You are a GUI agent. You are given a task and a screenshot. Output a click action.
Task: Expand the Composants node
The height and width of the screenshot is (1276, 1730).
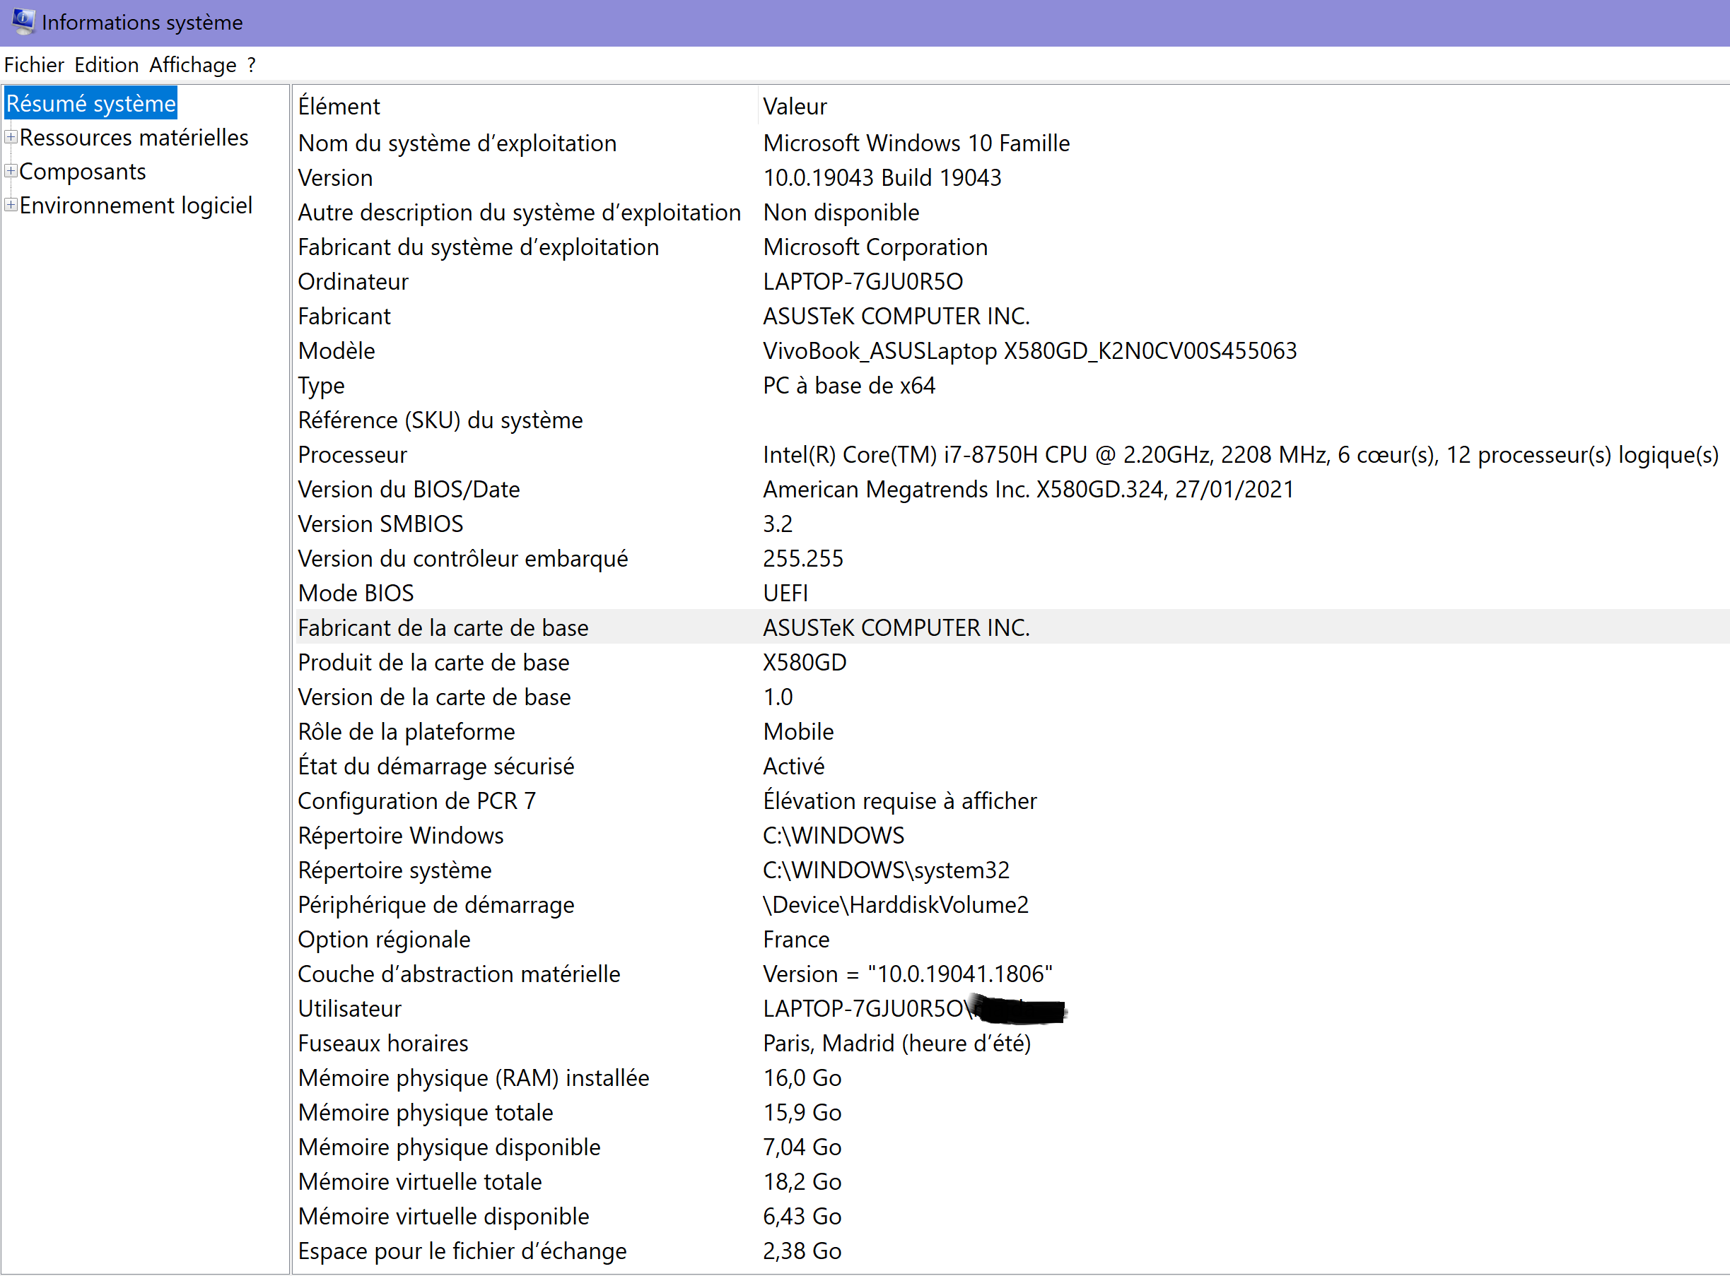(x=11, y=171)
